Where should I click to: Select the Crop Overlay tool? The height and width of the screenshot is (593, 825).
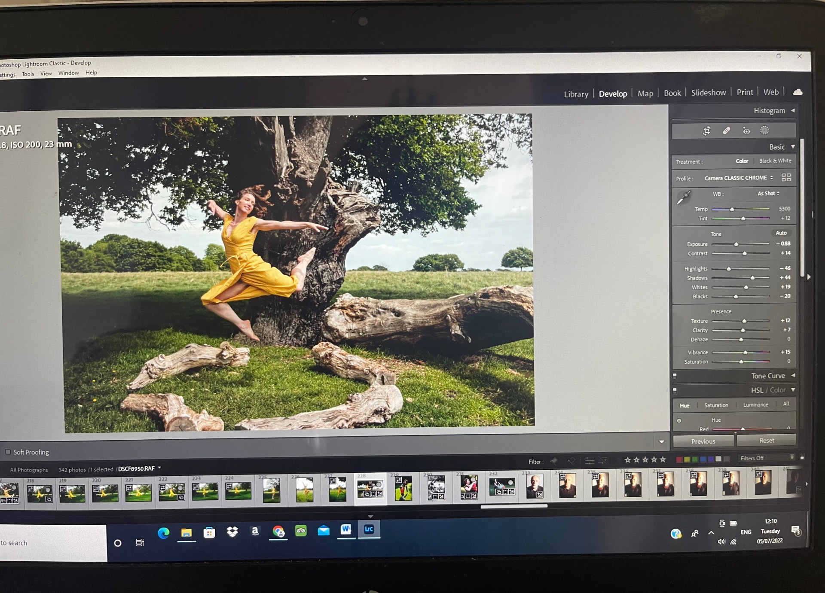click(706, 131)
